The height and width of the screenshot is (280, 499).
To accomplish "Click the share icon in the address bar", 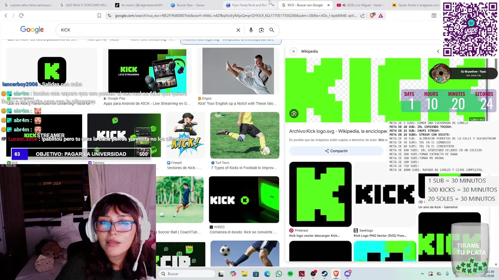I will (363, 16).
